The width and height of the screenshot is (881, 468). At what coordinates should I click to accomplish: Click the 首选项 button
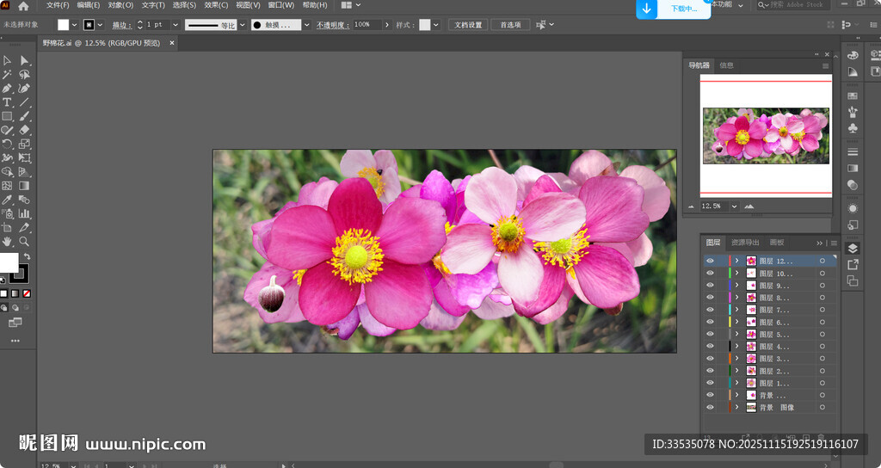[x=510, y=25]
